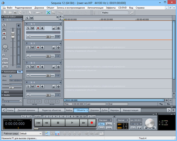
Task: Click the Loop button in transport
Action: point(109,128)
